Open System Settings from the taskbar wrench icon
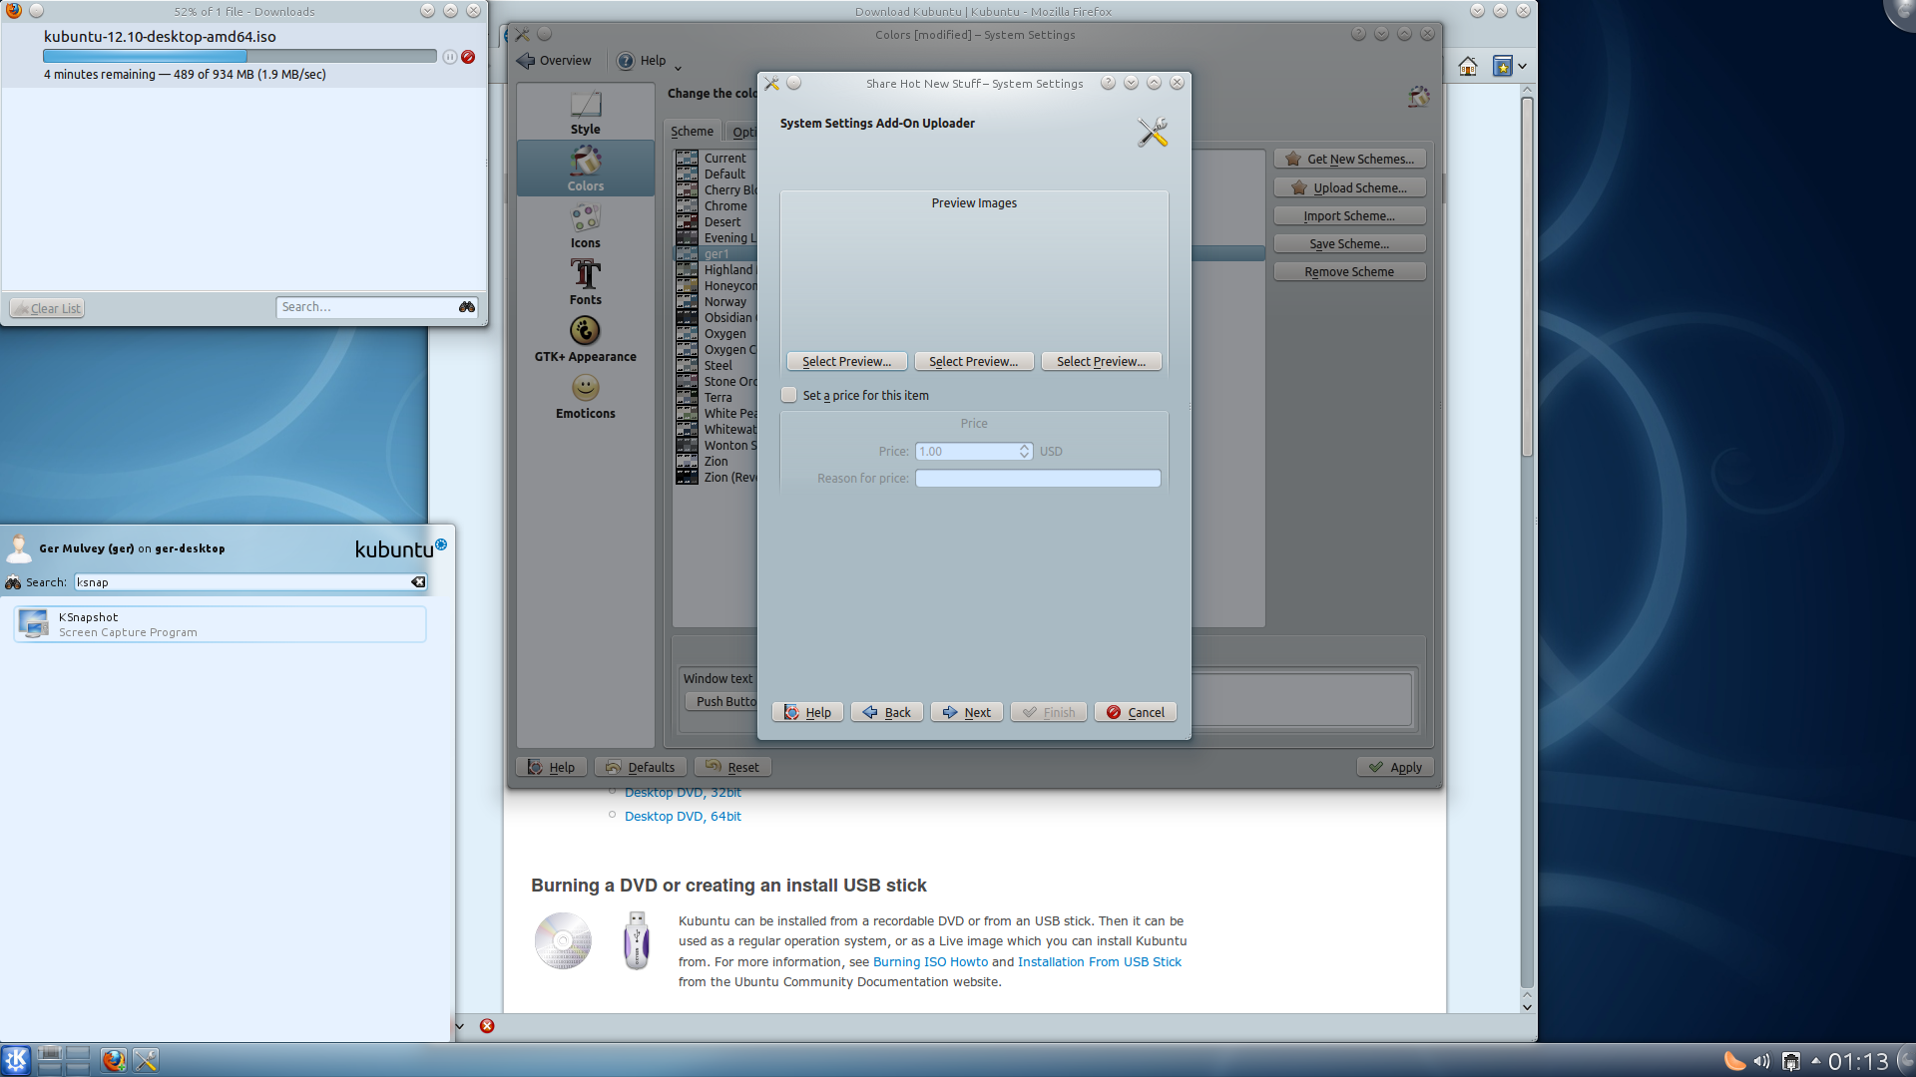Image resolution: width=1916 pixels, height=1077 pixels. pyautogui.click(x=146, y=1060)
